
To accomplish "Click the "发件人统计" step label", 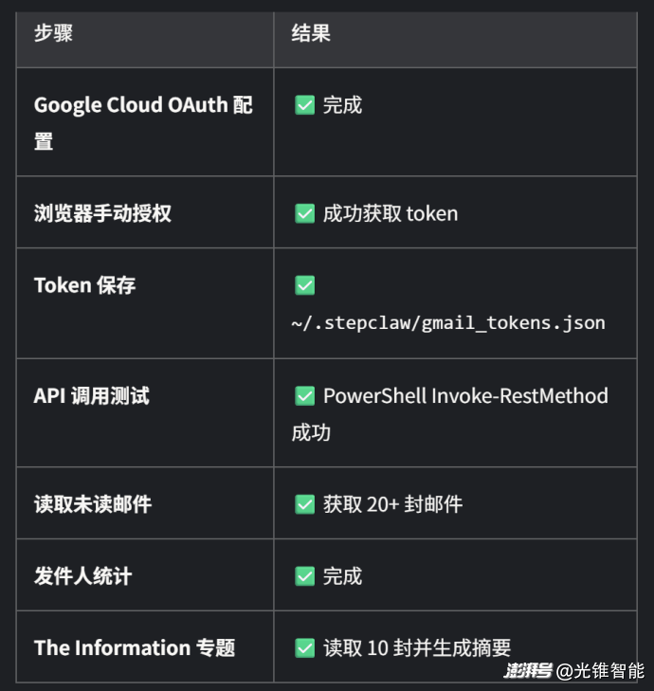I will 82,575.
